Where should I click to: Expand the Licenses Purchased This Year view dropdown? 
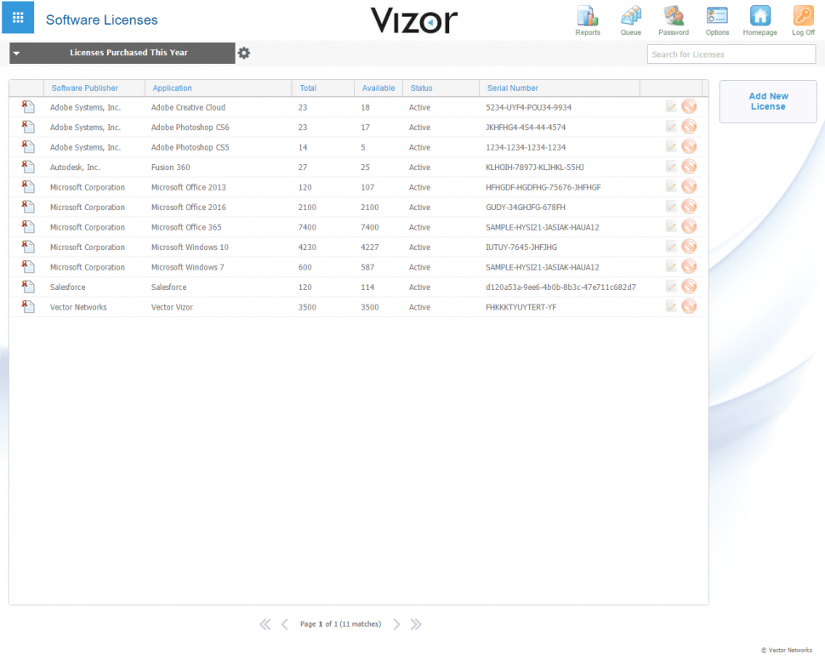[15, 53]
